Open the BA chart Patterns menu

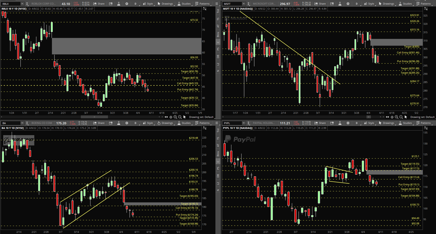point(202,123)
